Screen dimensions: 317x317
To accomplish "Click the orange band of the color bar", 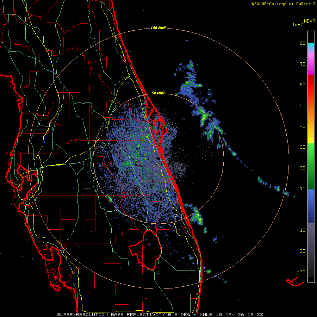I will coord(311,117).
